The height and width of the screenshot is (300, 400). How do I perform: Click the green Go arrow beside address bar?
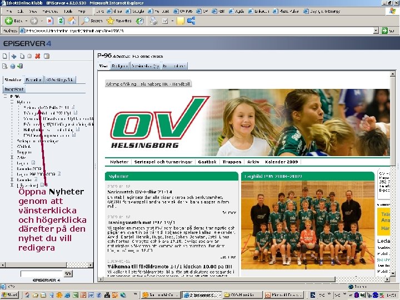pyautogui.click(x=384, y=31)
